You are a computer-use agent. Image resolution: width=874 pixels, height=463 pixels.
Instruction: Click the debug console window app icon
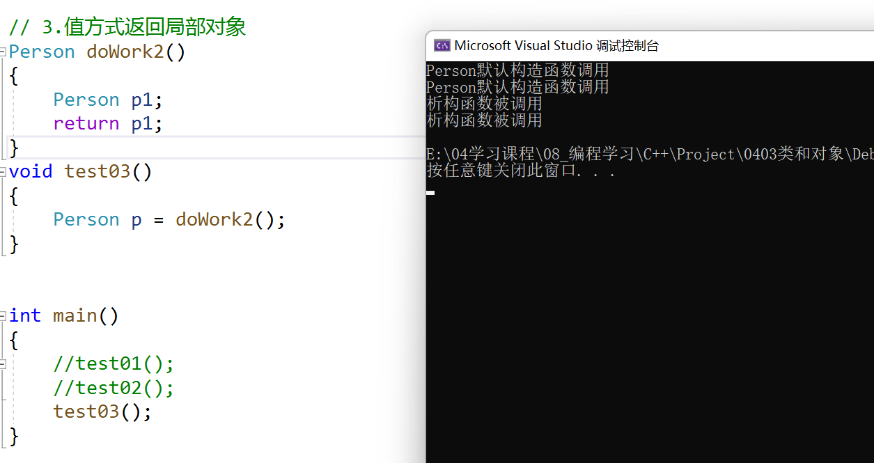pos(442,46)
